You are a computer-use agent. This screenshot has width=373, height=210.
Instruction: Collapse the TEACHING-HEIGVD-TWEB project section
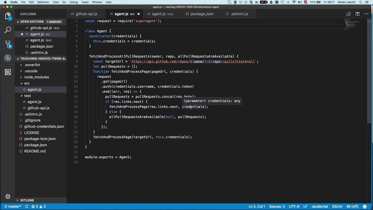point(41,59)
